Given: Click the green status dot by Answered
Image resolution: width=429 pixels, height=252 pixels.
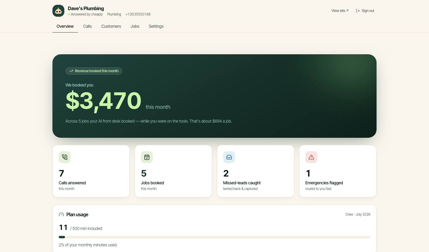Looking at the screenshot, I should tap(69, 14).
